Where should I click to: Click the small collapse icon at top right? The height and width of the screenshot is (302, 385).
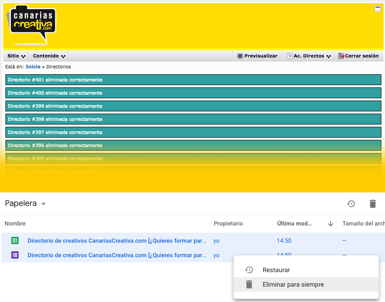(x=378, y=9)
